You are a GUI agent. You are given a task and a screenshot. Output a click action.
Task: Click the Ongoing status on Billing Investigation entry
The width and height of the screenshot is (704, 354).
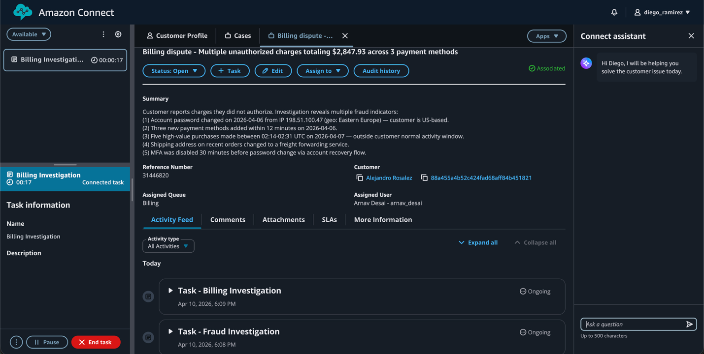535,292
